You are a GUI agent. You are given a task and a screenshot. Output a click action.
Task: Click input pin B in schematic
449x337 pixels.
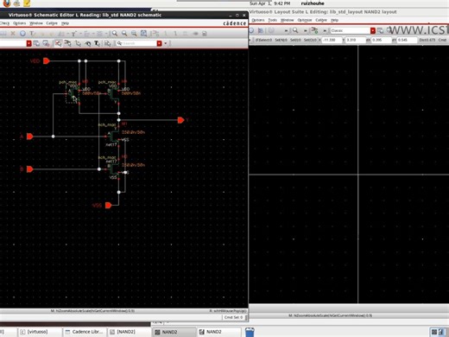tap(30, 169)
